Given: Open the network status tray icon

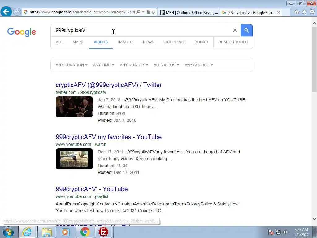Looking at the screenshot, I should (278, 232).
